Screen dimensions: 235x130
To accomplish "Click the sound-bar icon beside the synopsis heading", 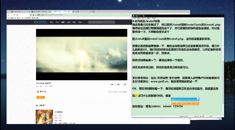I will click(37, 106).
